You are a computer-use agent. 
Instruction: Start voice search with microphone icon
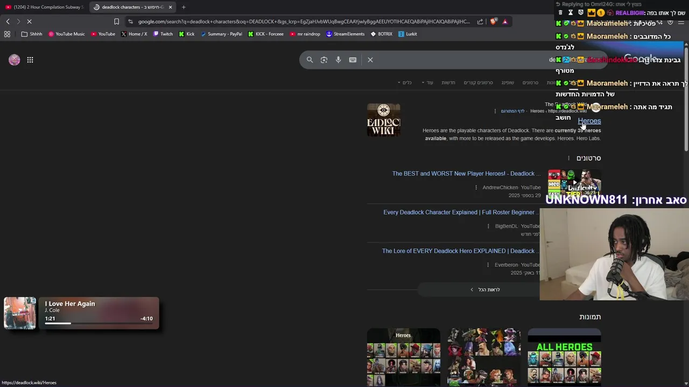[x=339, y=60]
